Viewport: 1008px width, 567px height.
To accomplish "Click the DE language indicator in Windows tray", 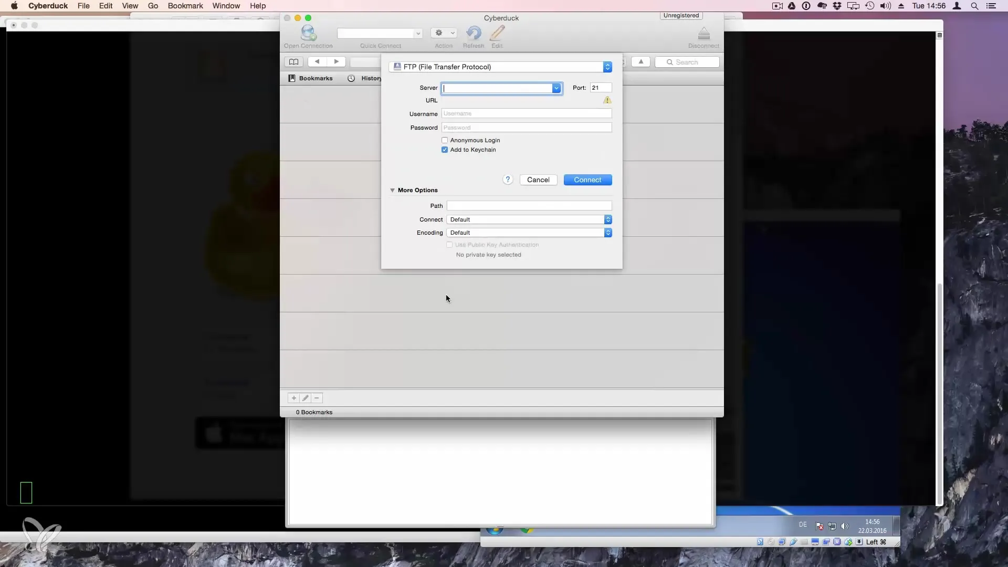I will 803,524.
